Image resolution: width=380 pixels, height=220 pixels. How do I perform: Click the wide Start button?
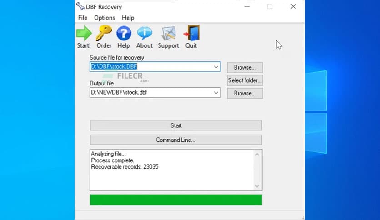(176, 125)
